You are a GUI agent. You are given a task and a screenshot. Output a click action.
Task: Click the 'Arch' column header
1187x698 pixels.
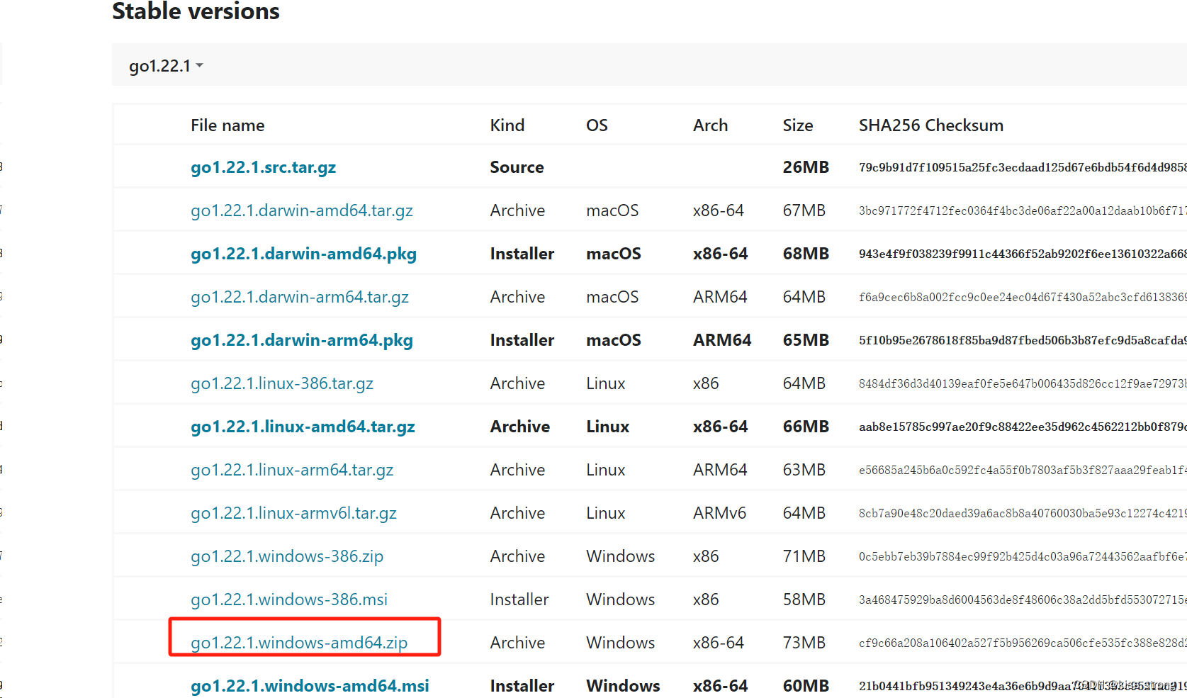tap(710, 125)
